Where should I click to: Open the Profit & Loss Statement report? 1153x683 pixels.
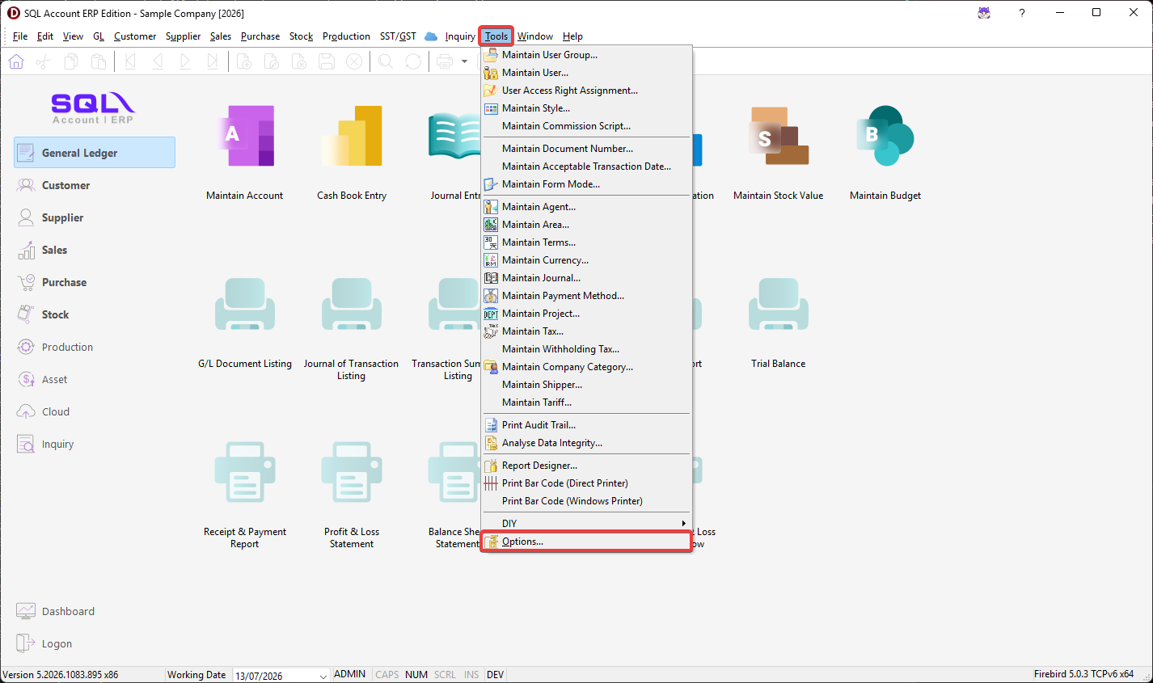[x=352, y=495]
